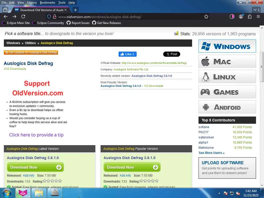Screen dimensions: 264x198
Task: Add info link in Latest Version panel
Action: coord(28,175)
